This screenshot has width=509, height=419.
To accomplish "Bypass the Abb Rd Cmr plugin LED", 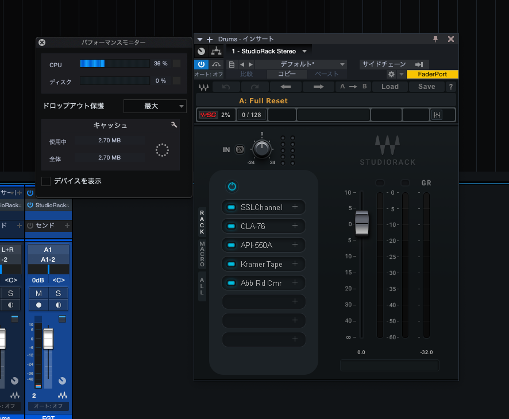I will (x=231, y=283).
